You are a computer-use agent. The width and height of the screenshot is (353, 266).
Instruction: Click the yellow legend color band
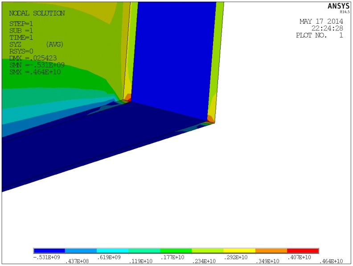pos(239,251)
